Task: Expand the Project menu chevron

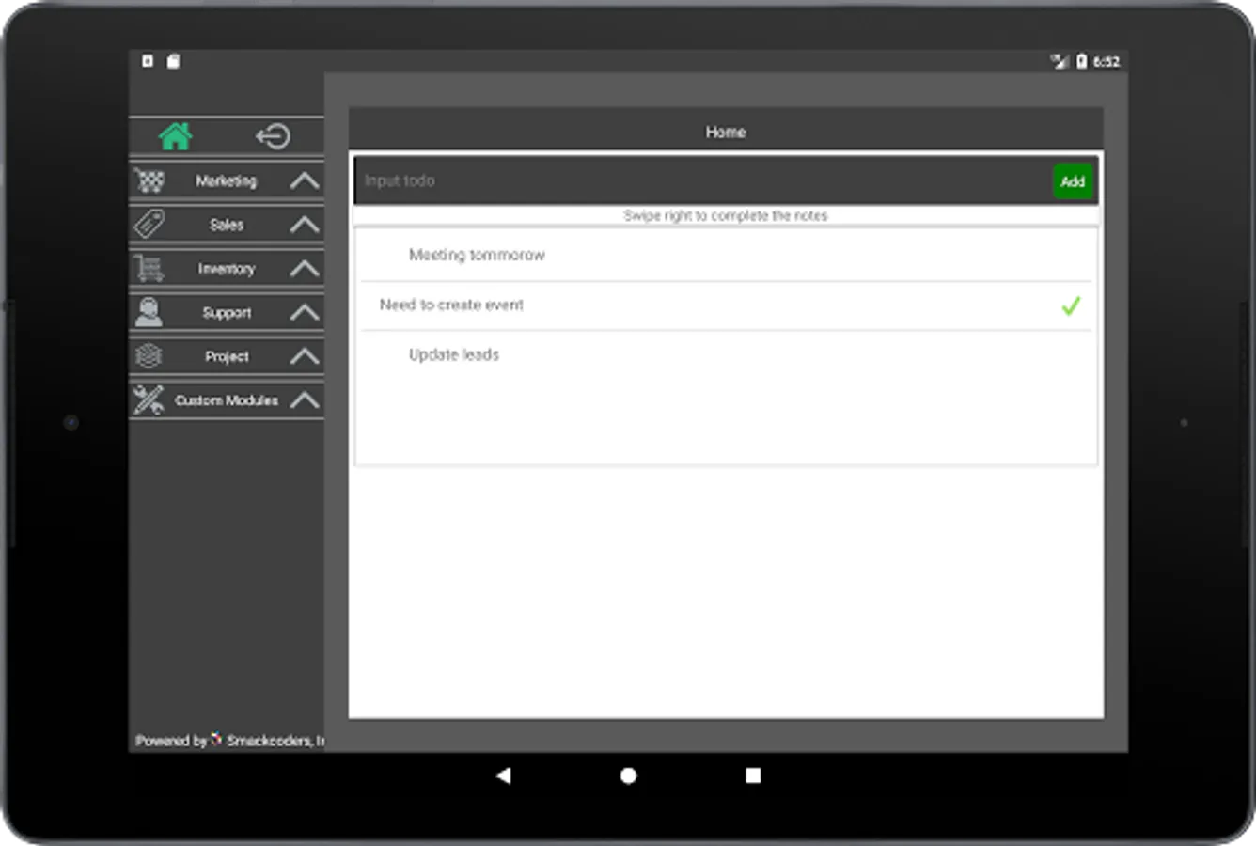Action: click(305, 356)
